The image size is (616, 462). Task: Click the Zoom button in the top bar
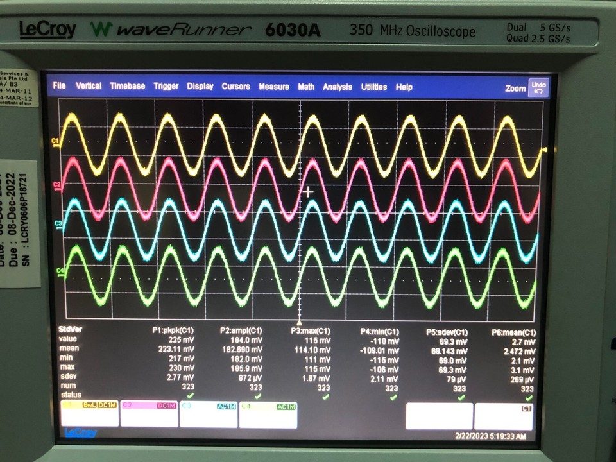click(515, 87)
